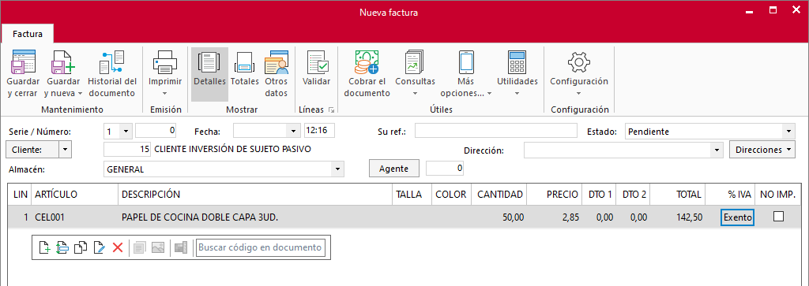Click Guardar y nueva icon
809x286 pixels.
tap(63, 62)
